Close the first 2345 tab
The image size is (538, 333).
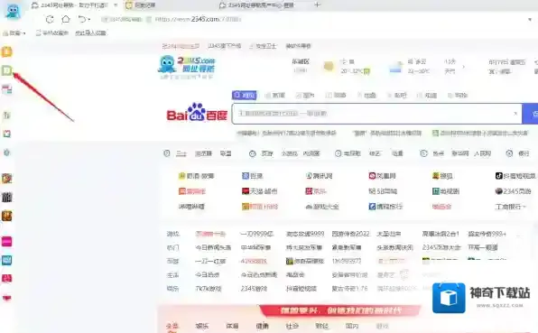pyautogui.click(x=116, y=5)
